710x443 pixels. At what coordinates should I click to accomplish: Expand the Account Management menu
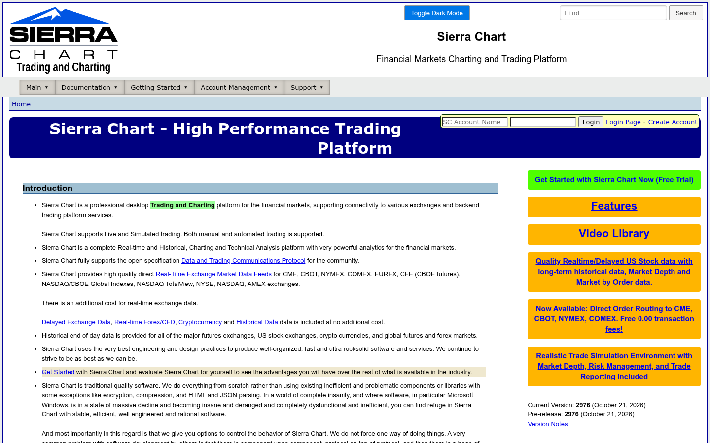(x=239, y=87)
